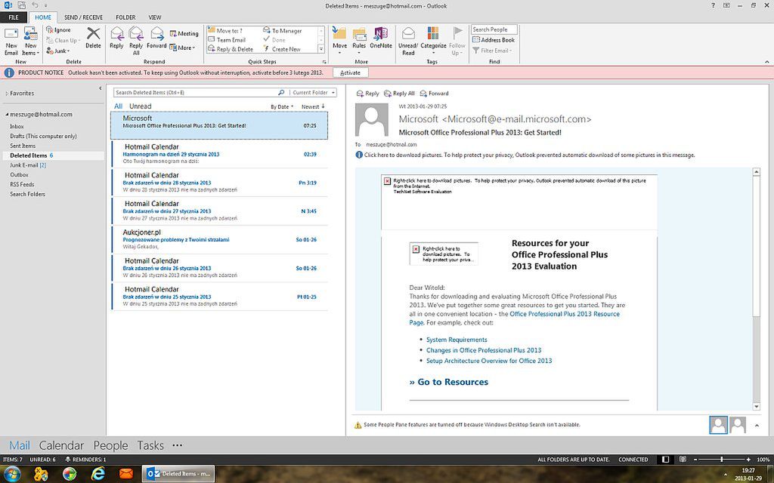Open System Requirements link
The width and height of the screenshot is (774, 483).
tap(457, 340)
